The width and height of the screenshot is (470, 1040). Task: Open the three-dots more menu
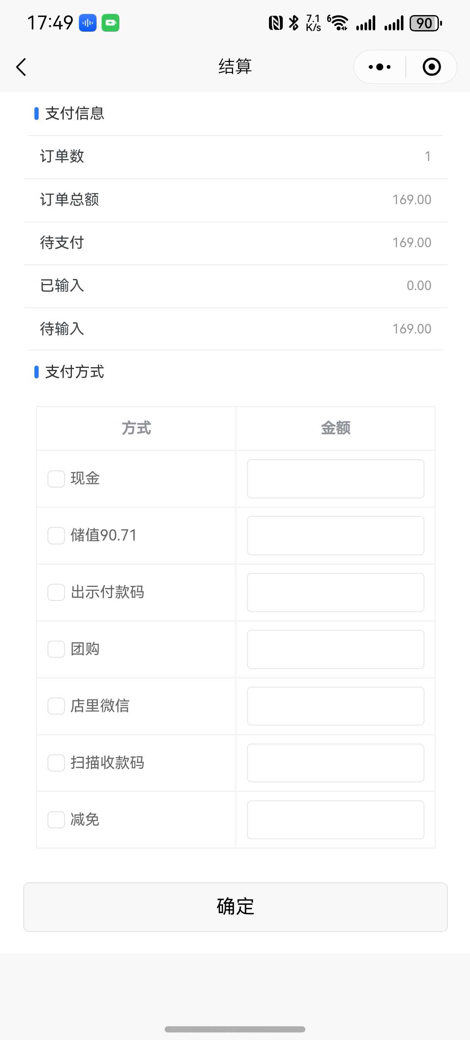[x=380, y=67]
